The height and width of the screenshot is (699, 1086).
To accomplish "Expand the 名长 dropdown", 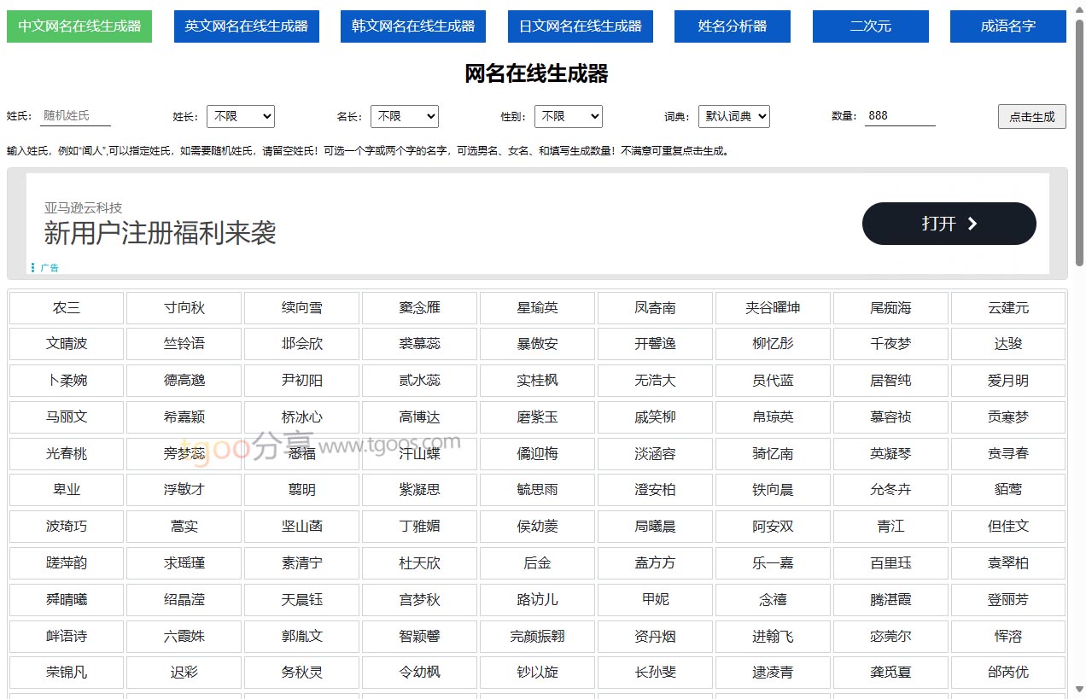I will (x=404, y=116).
